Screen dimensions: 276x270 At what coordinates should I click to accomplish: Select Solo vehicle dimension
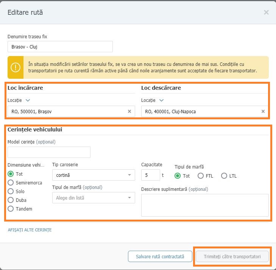[11, 191]
